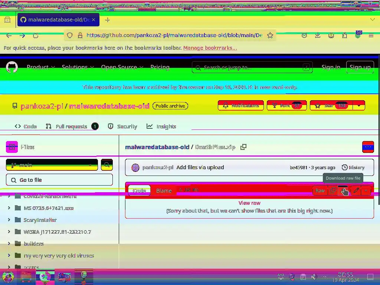
Task: Open the main branch selector dropdown
Action: pos(52,165)
